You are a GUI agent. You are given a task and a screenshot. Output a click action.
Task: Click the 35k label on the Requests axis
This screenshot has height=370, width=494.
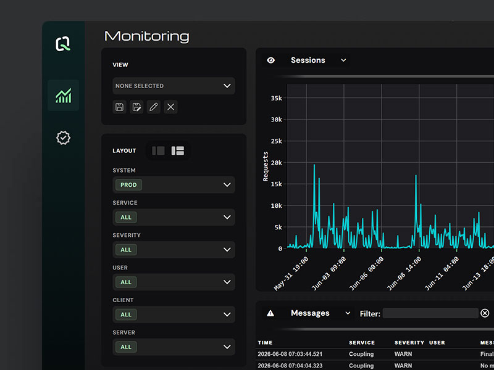276,98
